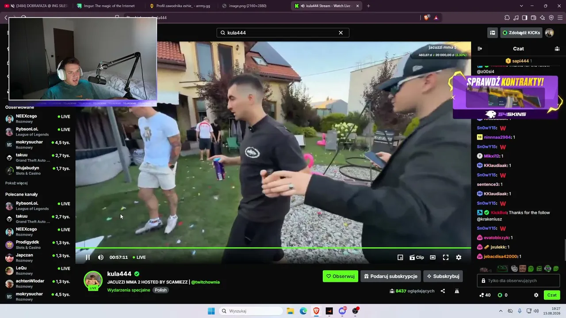The width and height of the screenshot is (566, 318).
Task: Open the Brave Wallet icon
Action: point(534,18)
